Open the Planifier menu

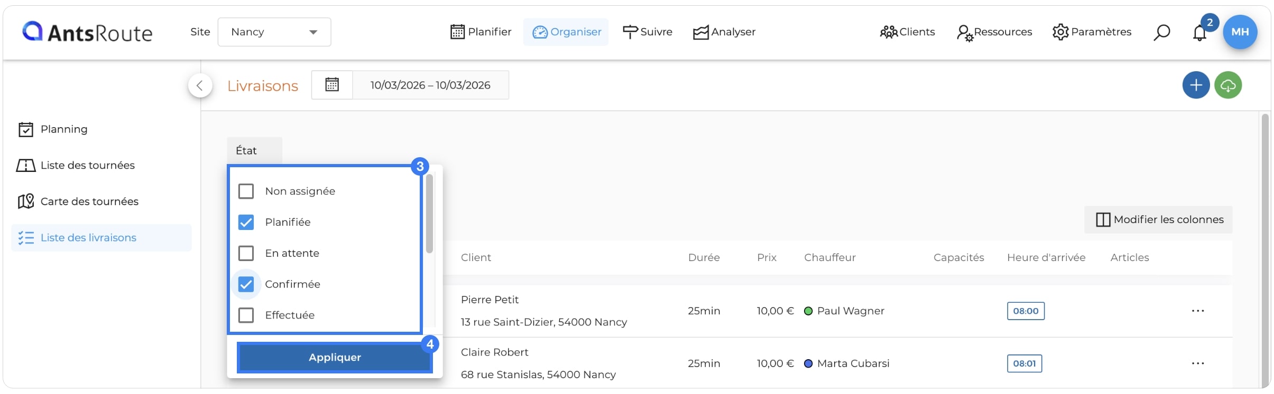pos(481,32)
